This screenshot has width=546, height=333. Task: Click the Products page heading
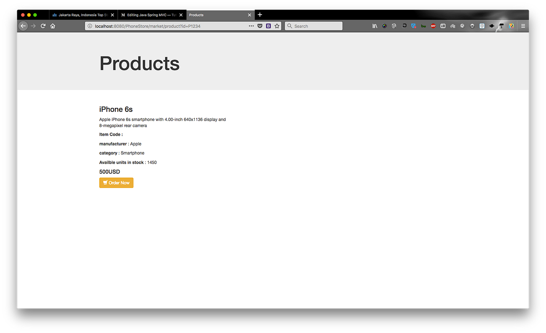coord(140,63)
